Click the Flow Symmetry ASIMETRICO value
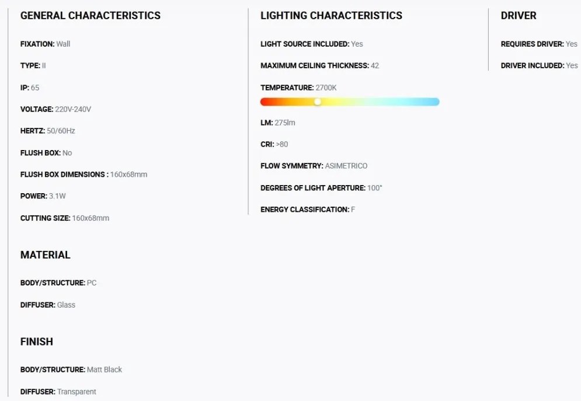Image resolution: width=581 pixels, height=401 pixels. (x=346, y=166)
